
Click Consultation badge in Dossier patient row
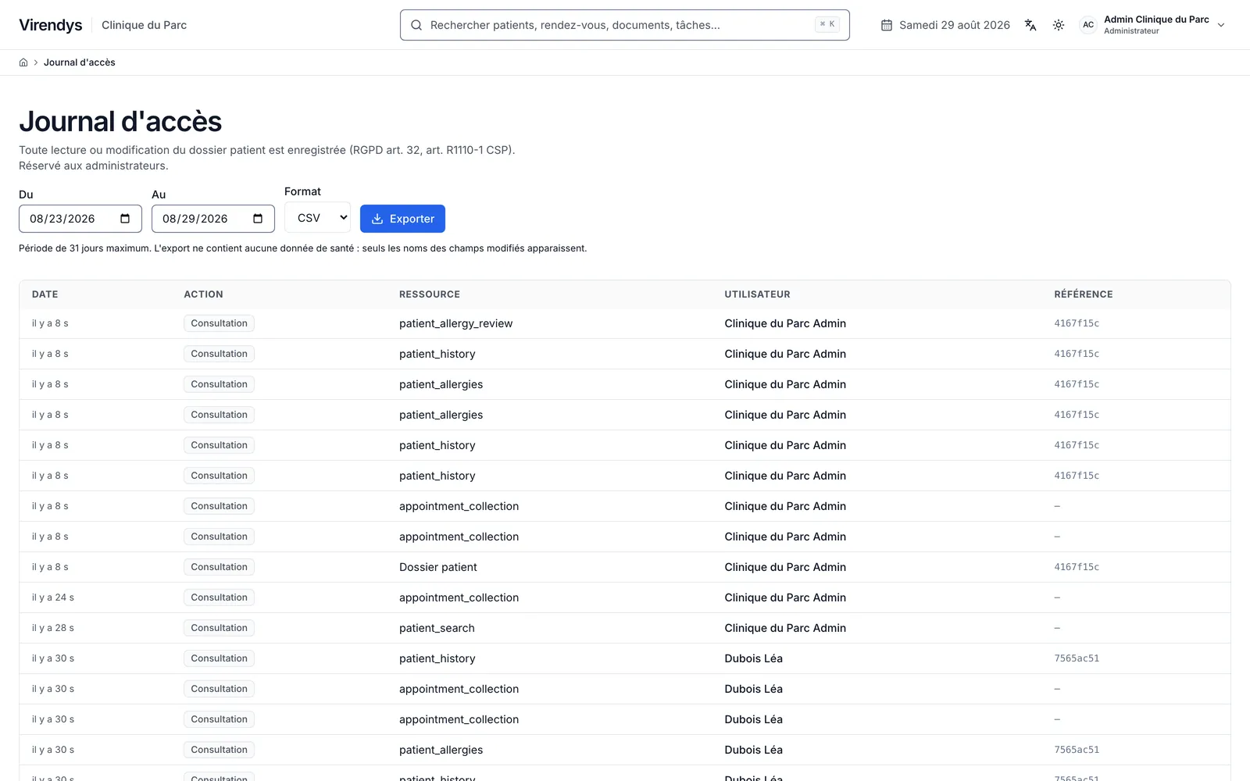(219, 567)
